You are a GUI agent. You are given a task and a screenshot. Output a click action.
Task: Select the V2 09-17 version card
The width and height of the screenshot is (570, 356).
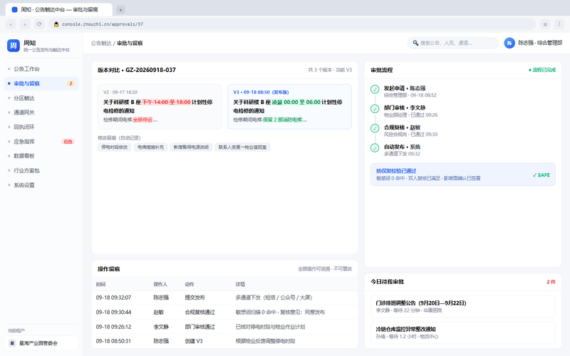click(160, 106)
